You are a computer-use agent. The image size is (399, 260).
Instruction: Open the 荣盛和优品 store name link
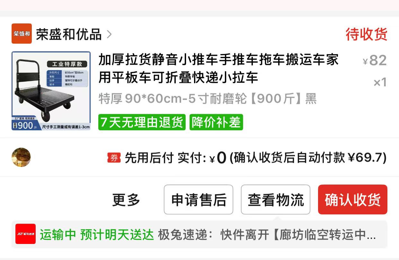(69, 34)
